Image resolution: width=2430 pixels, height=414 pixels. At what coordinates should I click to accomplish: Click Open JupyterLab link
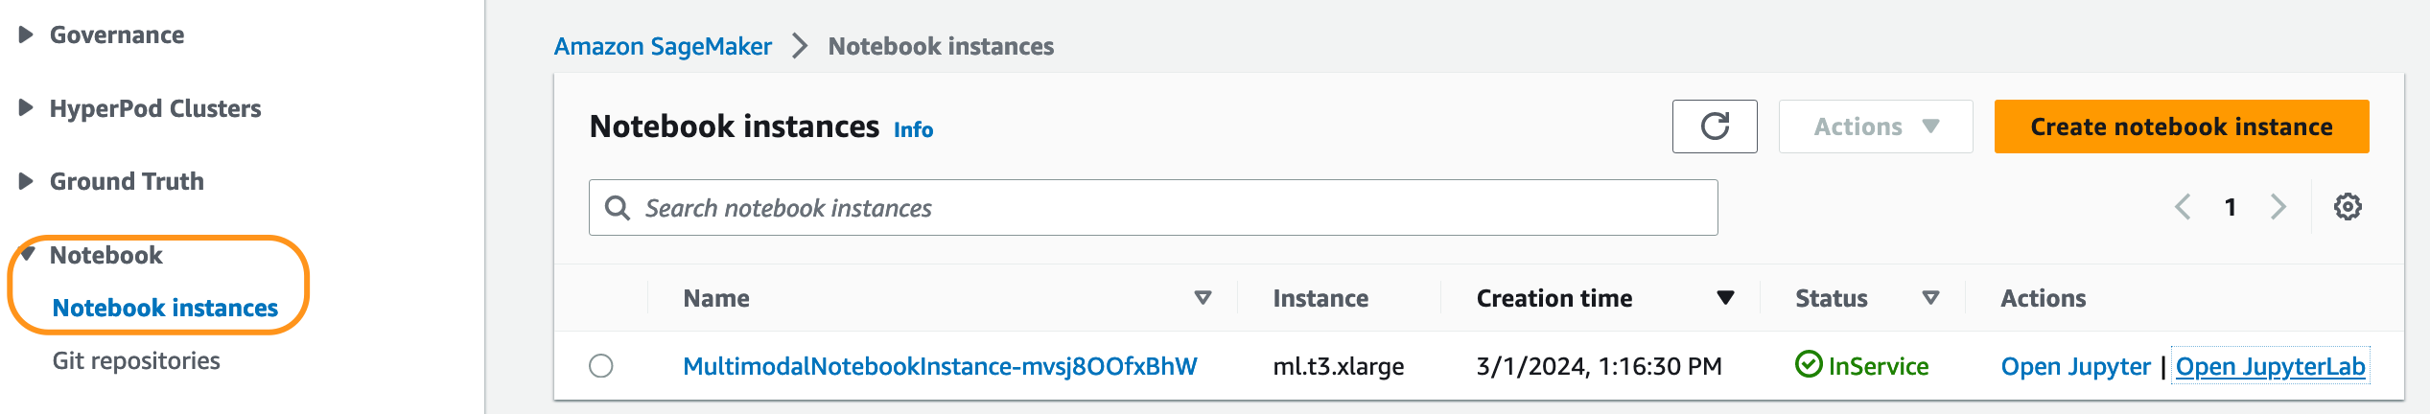pos(2270,366)
